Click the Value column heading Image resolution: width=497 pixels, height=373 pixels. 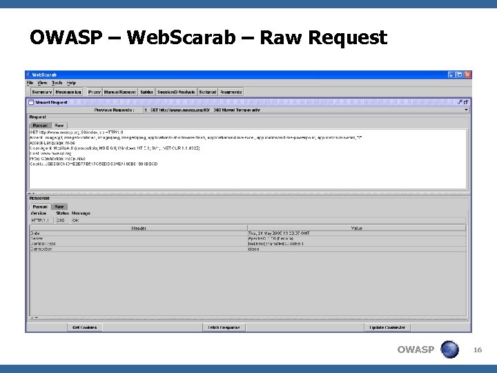[x=357, y=228]
